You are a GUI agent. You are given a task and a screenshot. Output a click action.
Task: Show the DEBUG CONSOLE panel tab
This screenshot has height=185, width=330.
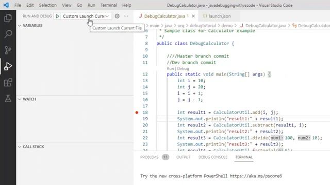coord(213,157)
